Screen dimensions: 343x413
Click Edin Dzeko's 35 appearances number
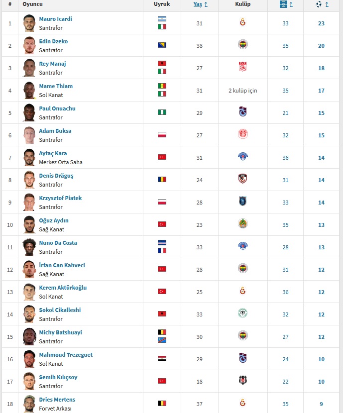pyautogui.click(x=285, y=46)
